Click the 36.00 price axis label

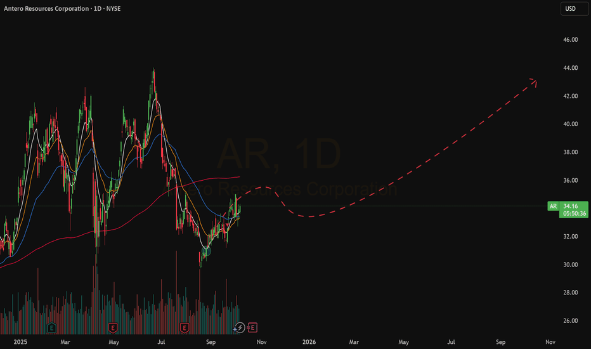click(570, 180)
